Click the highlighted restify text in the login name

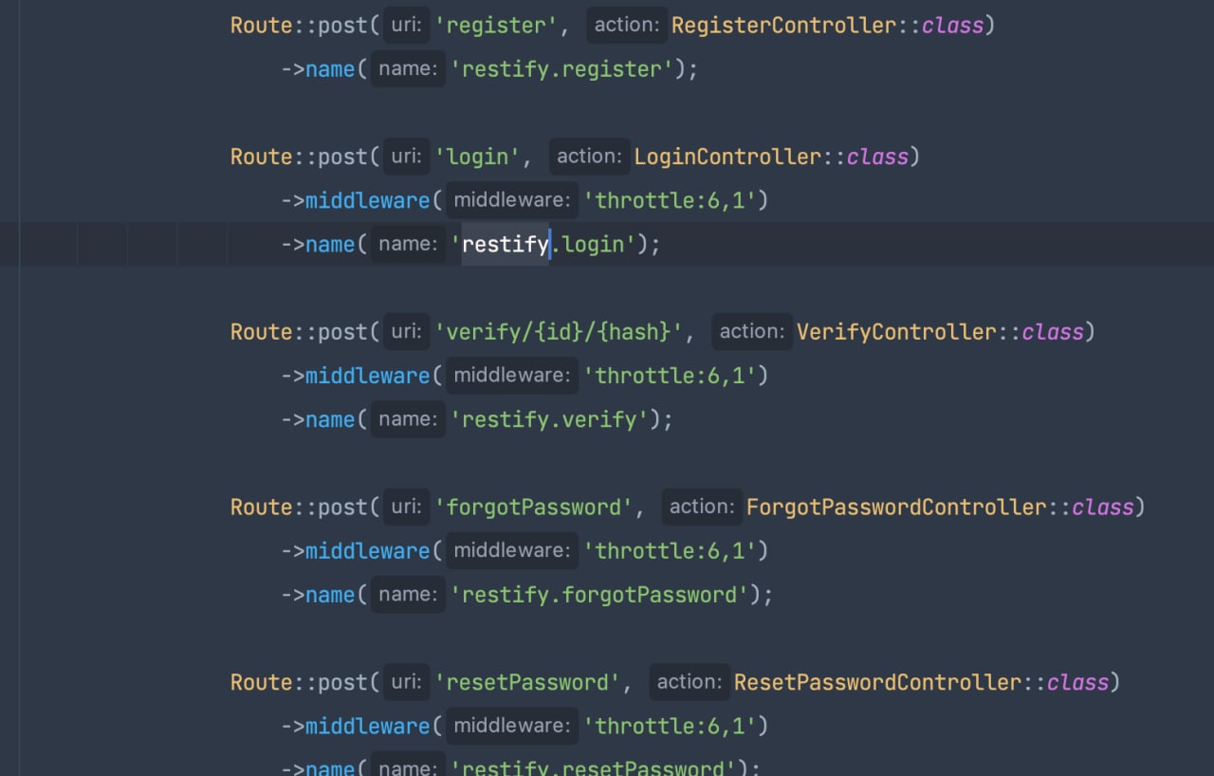(505, 245)
